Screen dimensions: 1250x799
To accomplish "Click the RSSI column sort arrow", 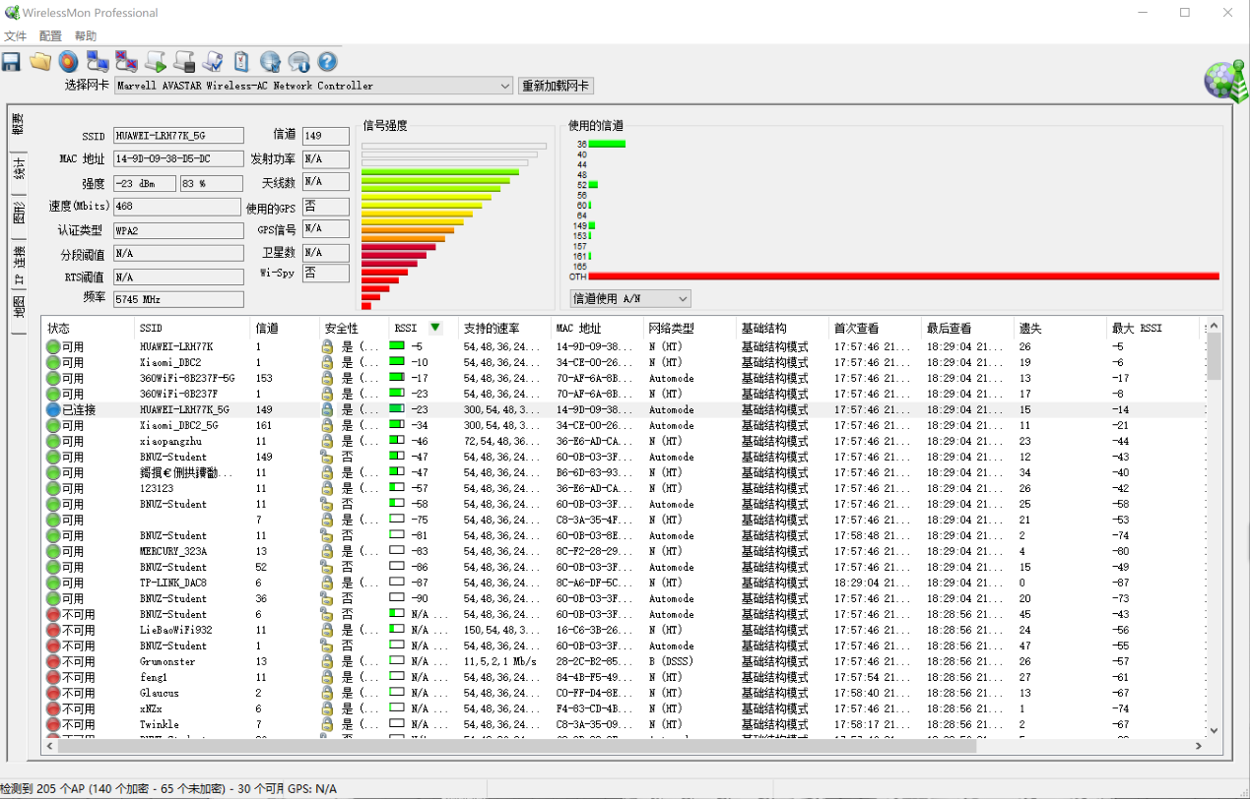I will (435, 328).
